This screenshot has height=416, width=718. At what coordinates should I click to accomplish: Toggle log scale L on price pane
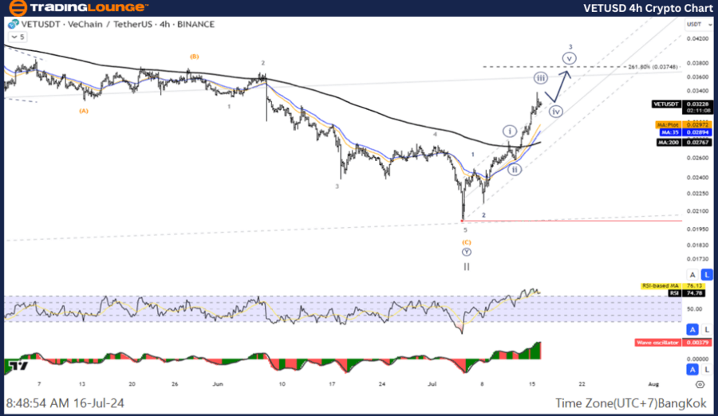[x=707, y=275]
